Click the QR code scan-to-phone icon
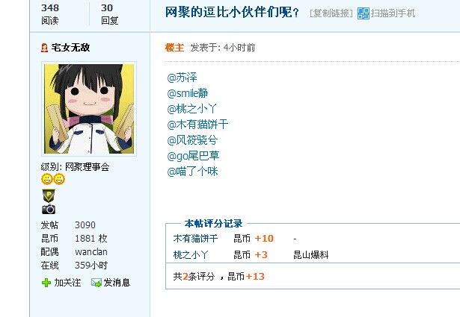Image resolution: width=460 pixels, height=317 pixels. pos(364,13)
